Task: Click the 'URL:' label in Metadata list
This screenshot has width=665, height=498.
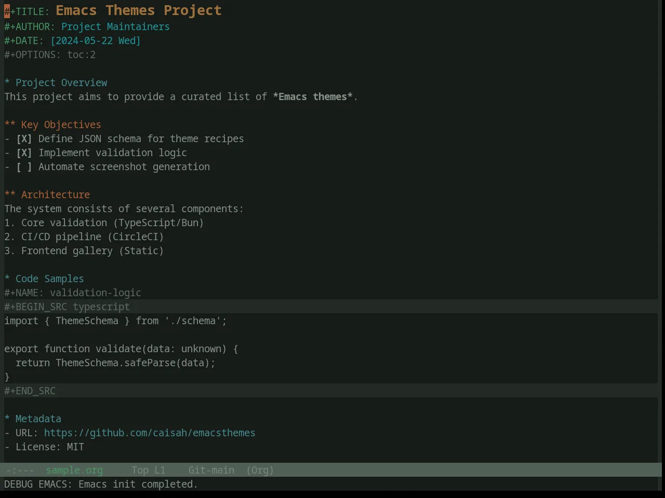Action: pyautogui.click(x=27, y=433)
